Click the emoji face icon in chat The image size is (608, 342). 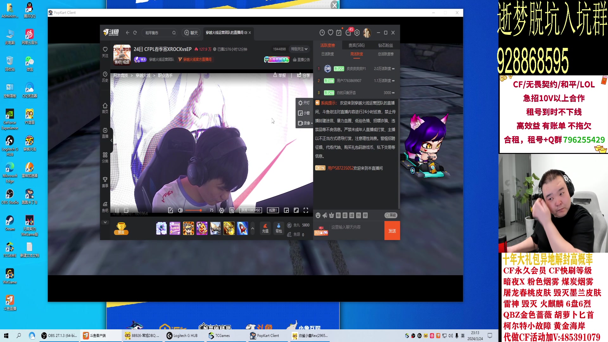tap(318, 215)
